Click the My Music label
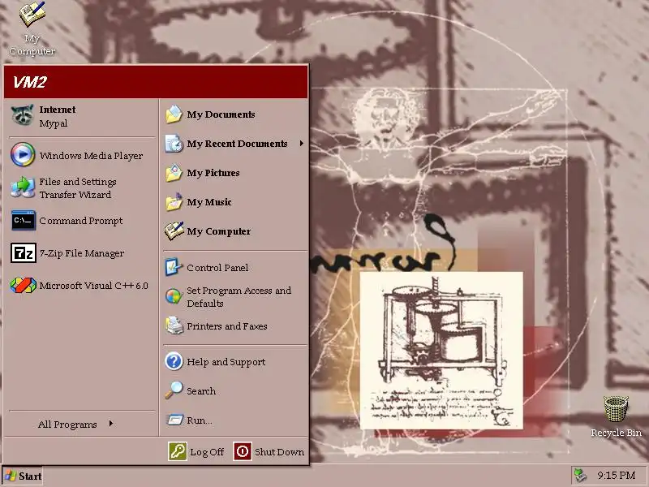The height and width of the screenshot is (487, 649). [209, 202]
